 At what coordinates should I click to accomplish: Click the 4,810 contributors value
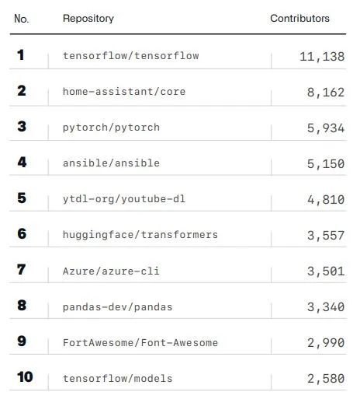326,200
